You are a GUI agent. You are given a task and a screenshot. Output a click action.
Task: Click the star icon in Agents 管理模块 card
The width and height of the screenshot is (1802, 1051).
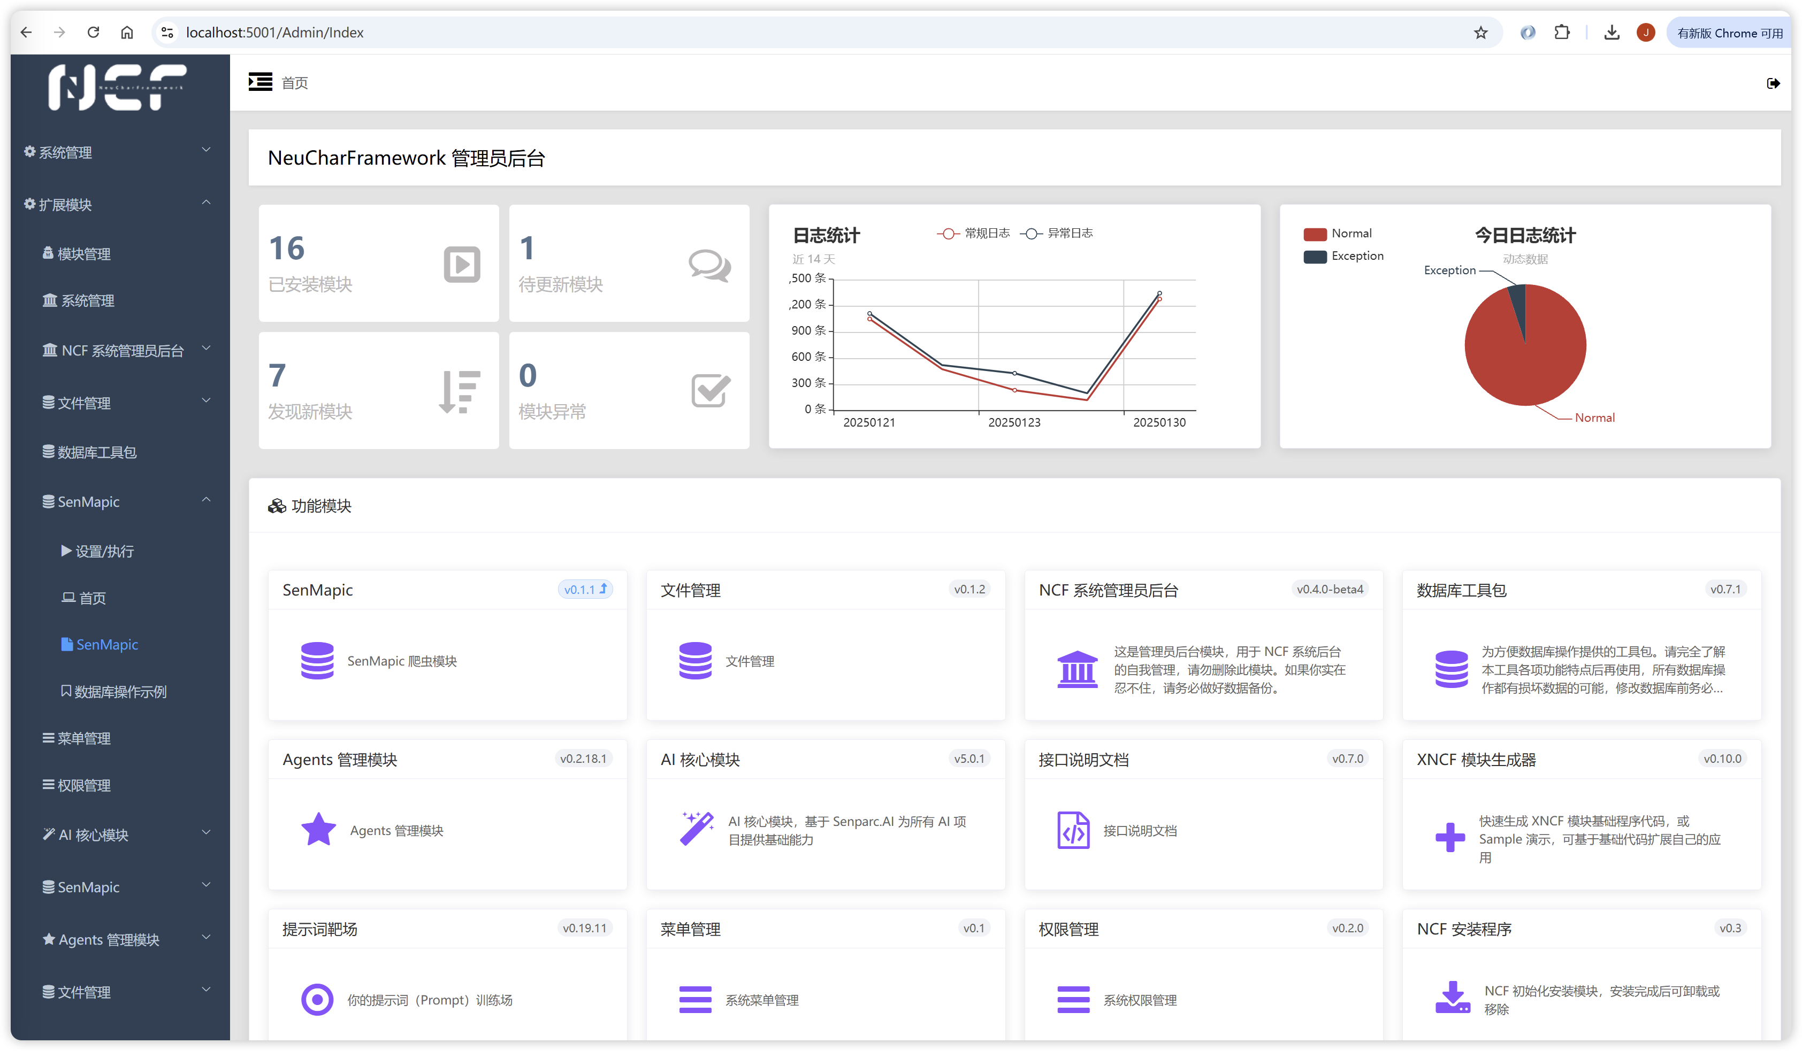(318, 830)
